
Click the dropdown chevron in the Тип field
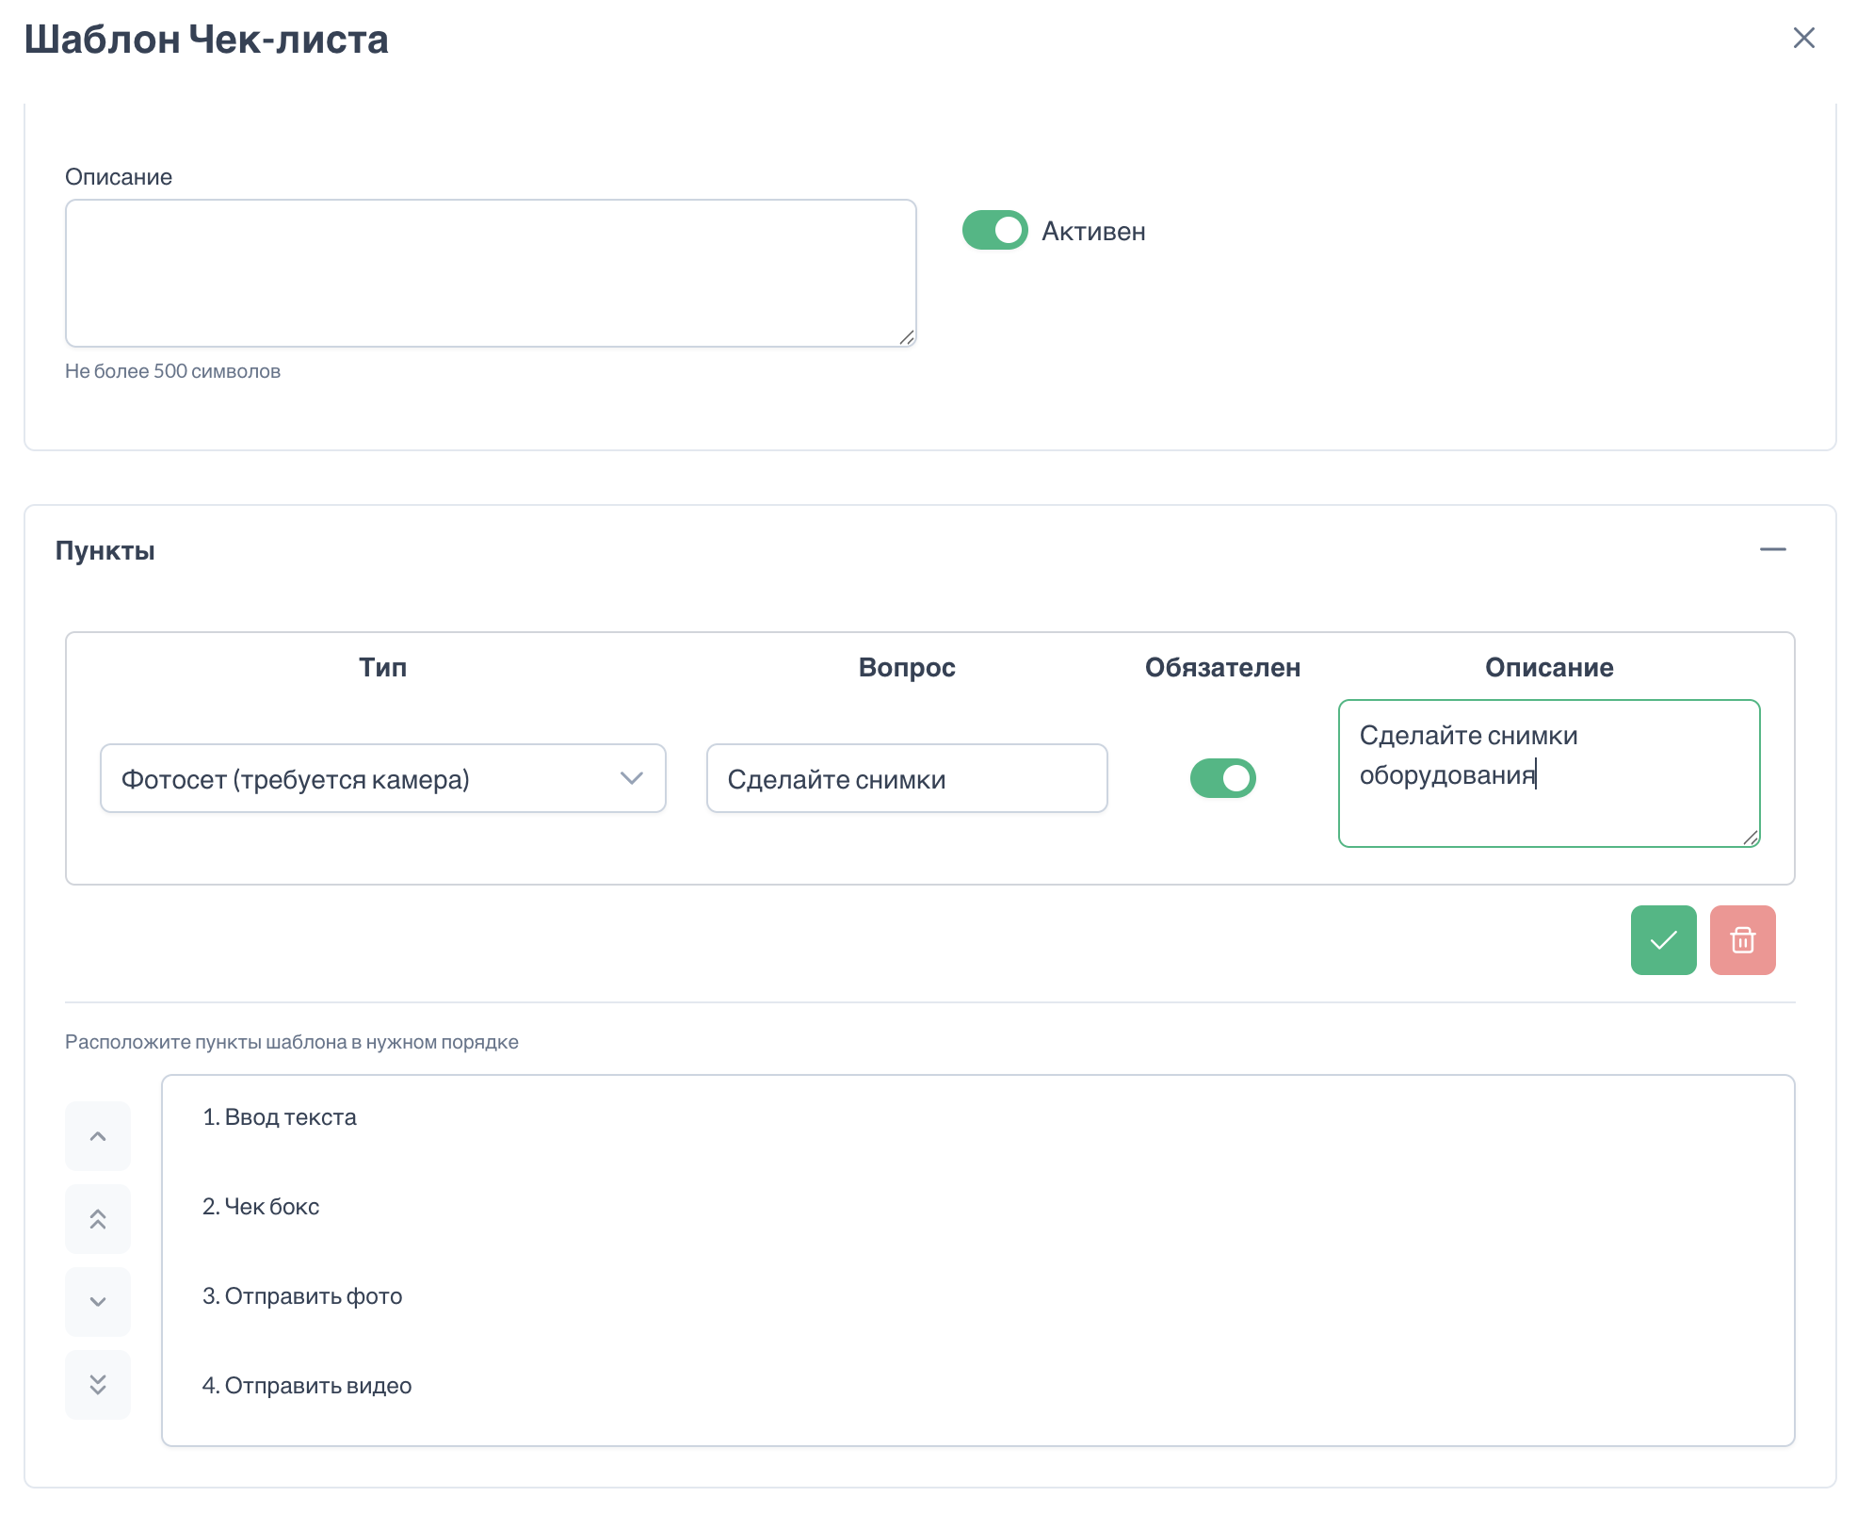tap(631, 779)
